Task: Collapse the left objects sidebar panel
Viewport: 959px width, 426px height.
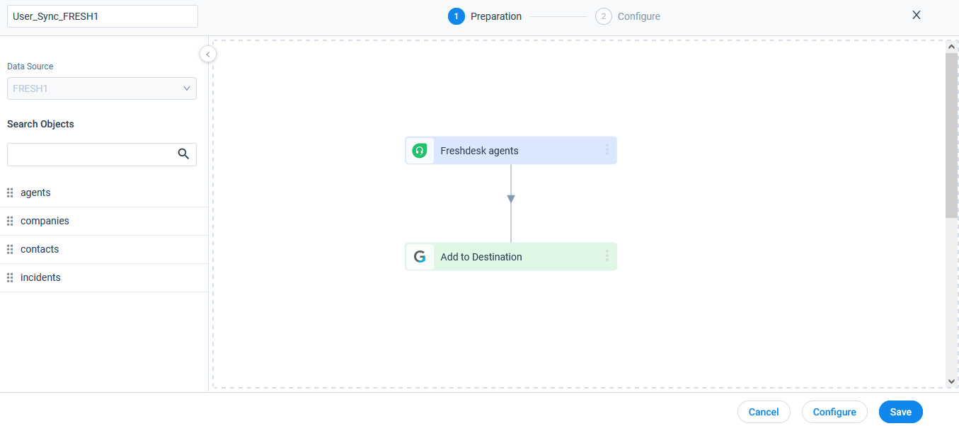Action: pos(207,54)
